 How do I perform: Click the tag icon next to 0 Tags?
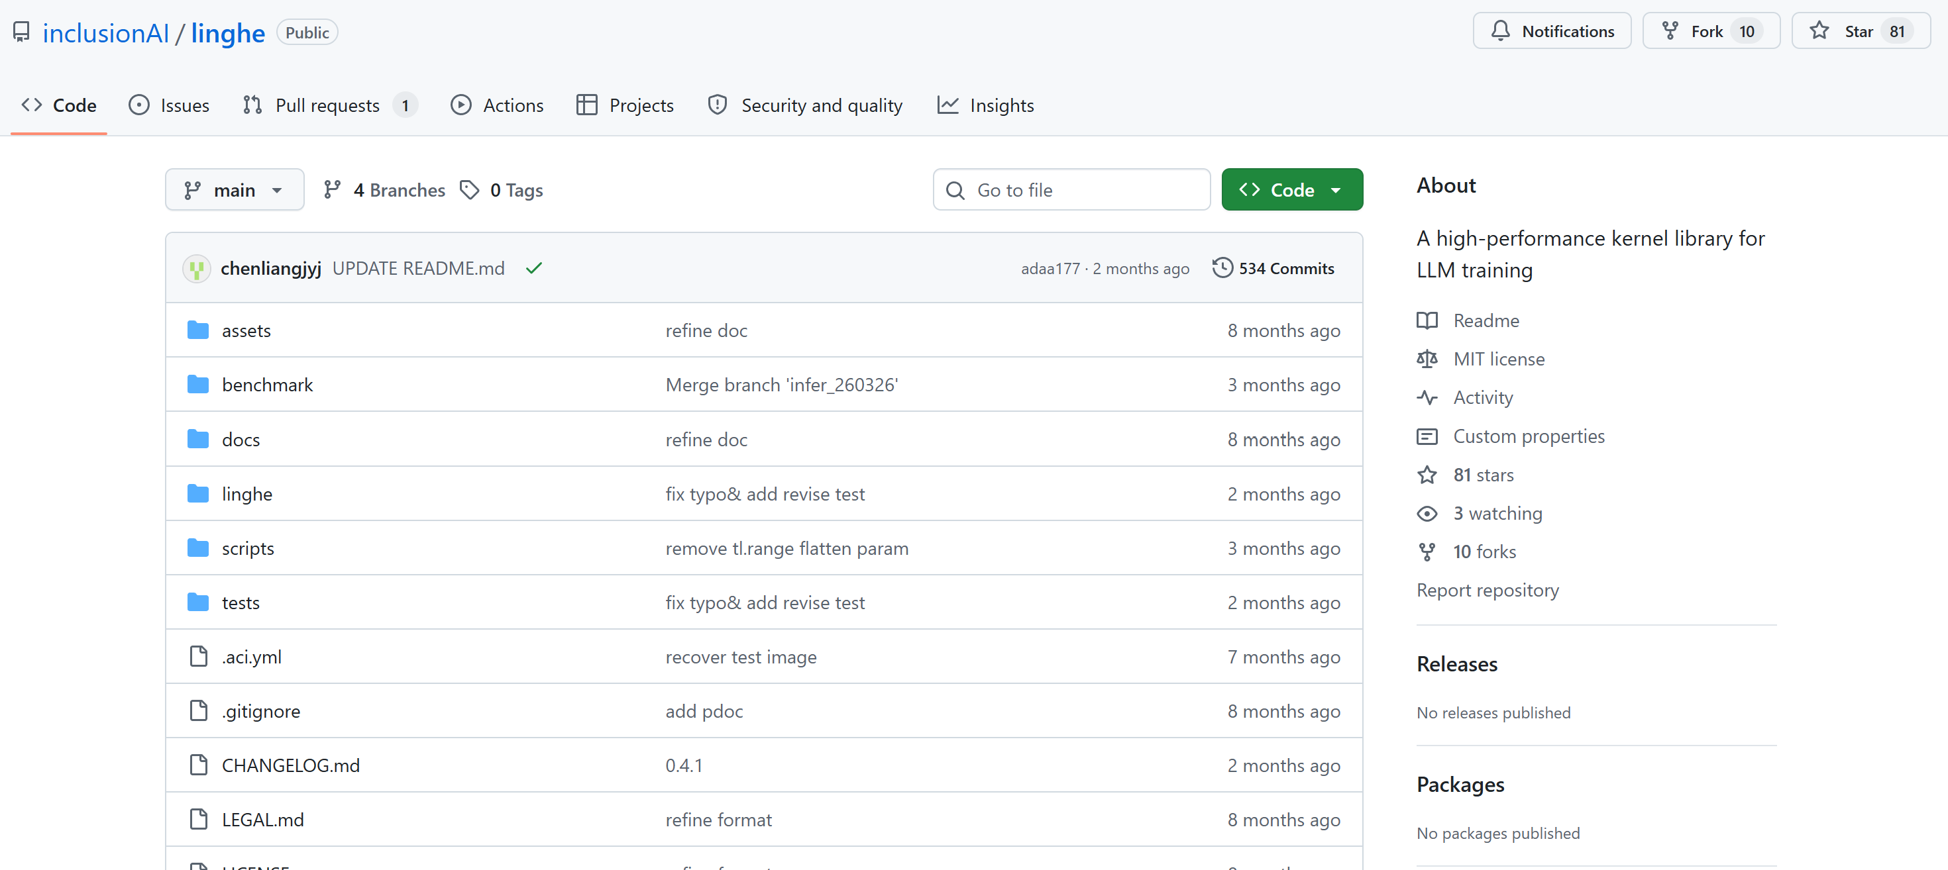[470, 190]
